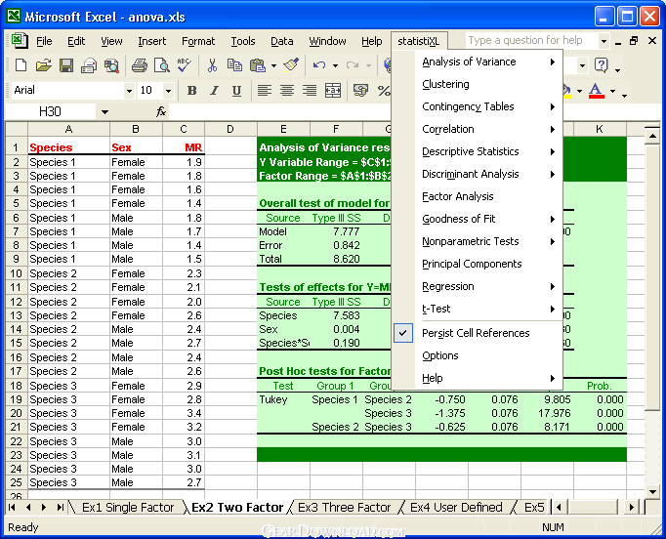Click the Research icon next to Print

tap(111, 65)
